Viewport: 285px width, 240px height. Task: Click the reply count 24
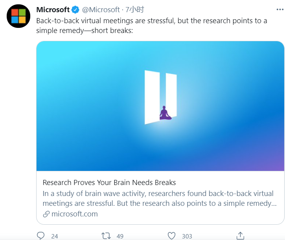[55, 236]
